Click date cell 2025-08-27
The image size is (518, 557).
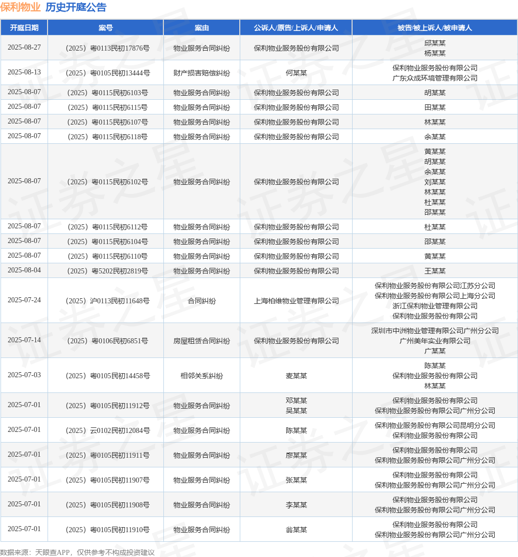pos(24,47)
